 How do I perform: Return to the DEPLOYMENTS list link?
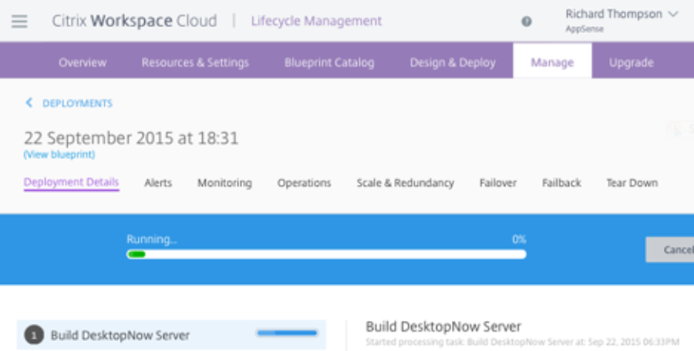click(x=77, y=103)
